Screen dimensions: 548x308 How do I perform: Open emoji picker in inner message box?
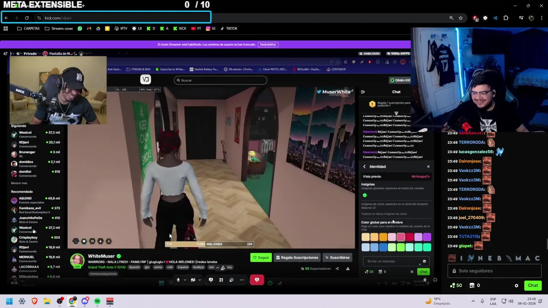point(424,261)
